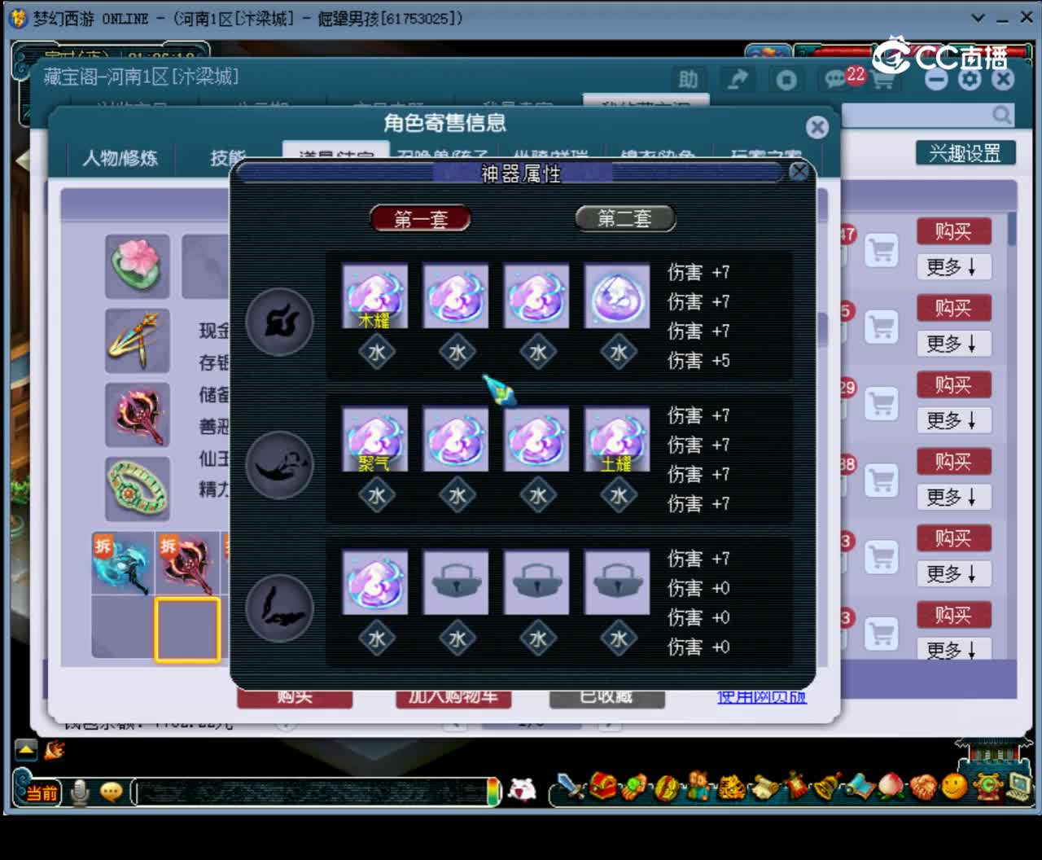
Task: Click the first shopping cart icon in listing
Action: click(882, 249)
